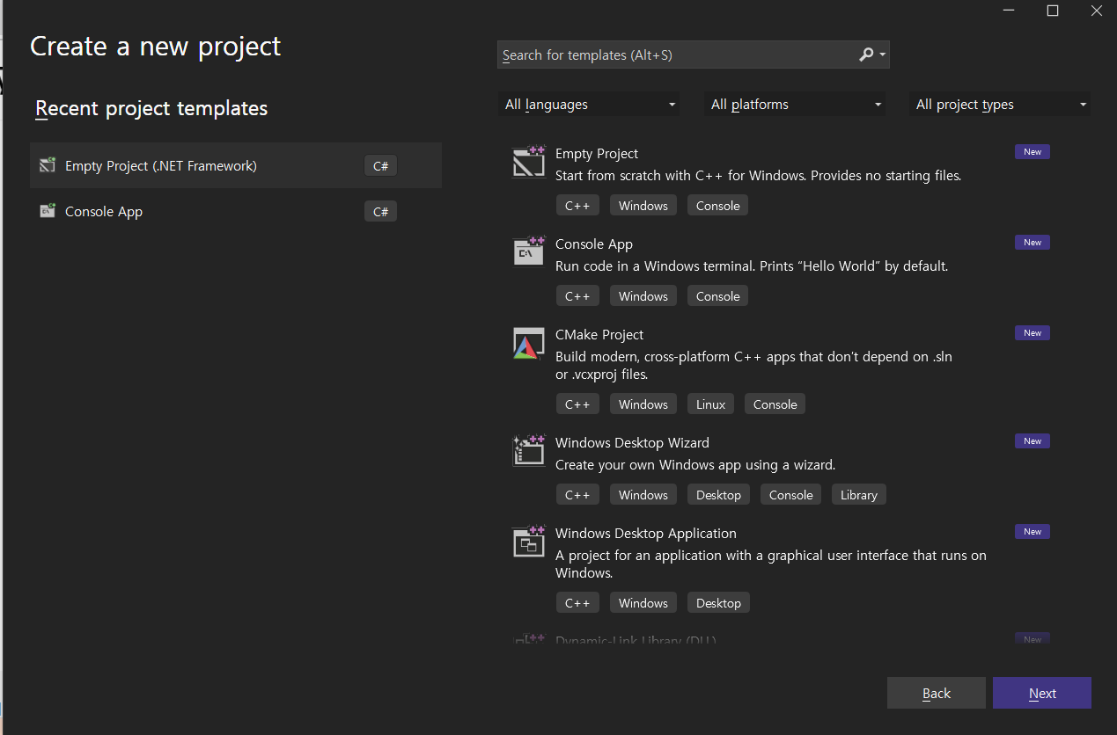The image size is (1117, 735).
Task: Click the Linux tag under CMake Project
Action: [x=710, y=404]
